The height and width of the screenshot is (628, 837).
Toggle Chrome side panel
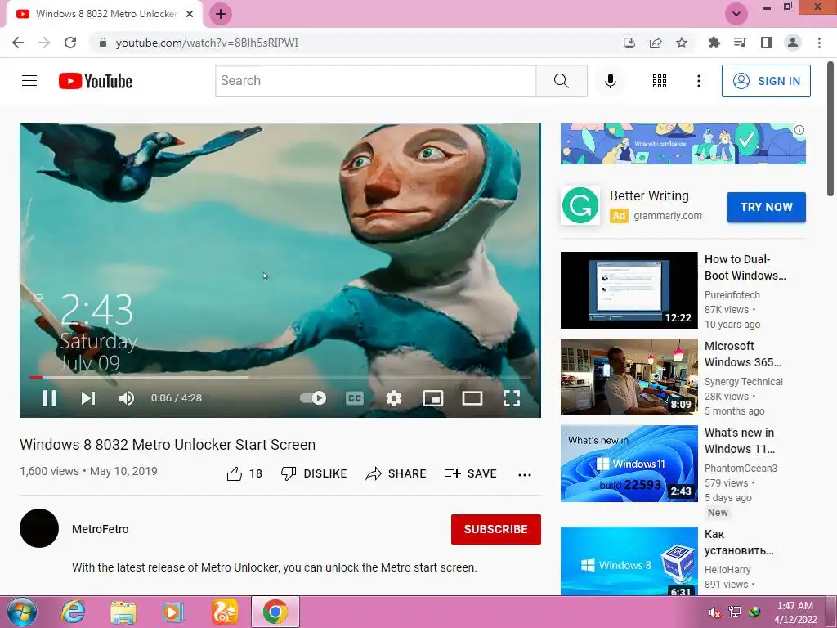(x=767, y=43)
